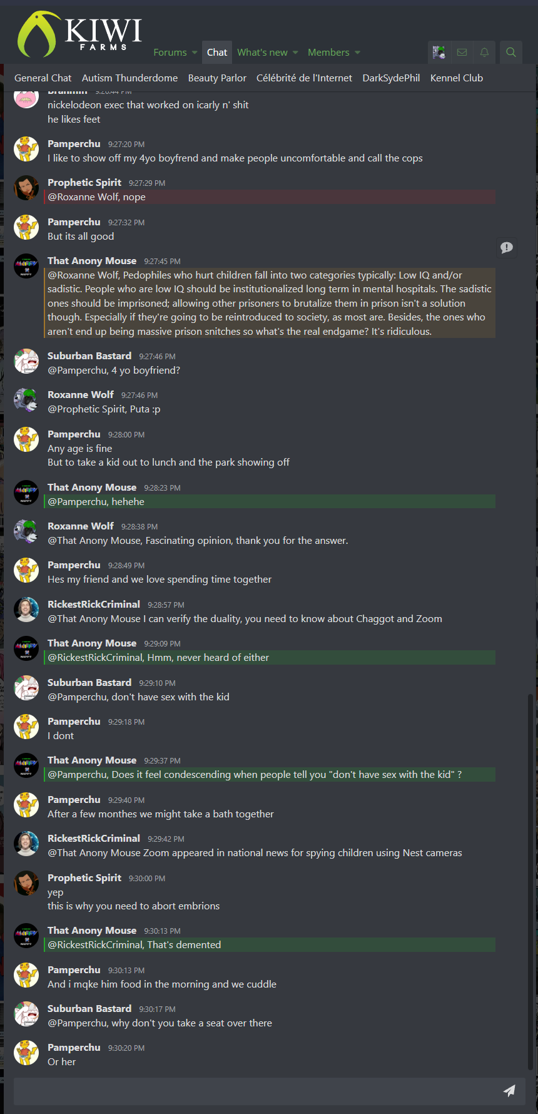The image size is (538, 1114).
Task: Click the Suburban Bastard username at 9:29:10 PM
Action: coord(89,683)
